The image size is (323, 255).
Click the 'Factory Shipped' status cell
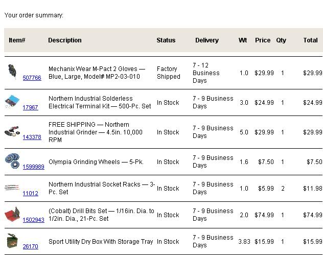tap(169, 73)
